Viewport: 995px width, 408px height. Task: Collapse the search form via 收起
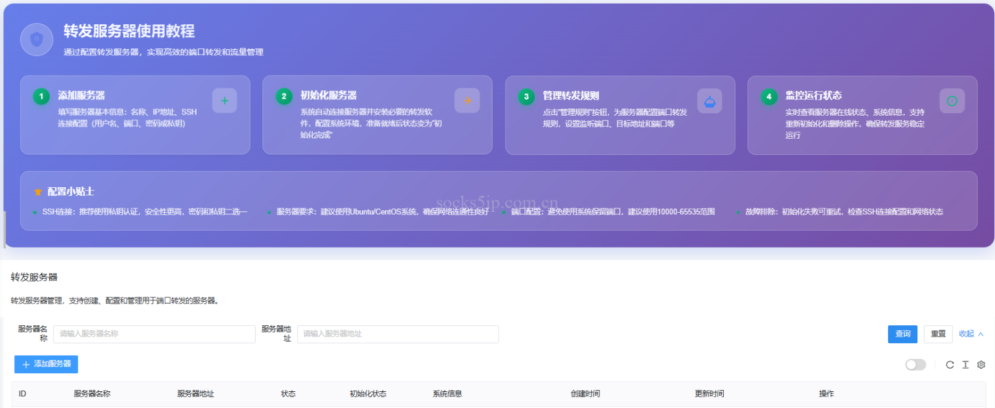click(971, 334)
